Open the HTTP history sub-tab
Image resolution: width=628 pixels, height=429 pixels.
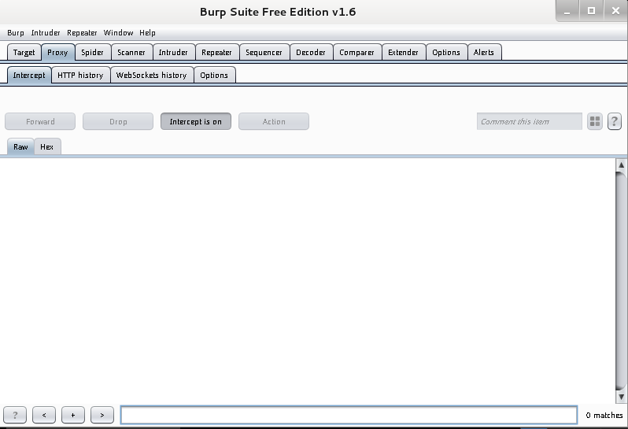[80, 76]
